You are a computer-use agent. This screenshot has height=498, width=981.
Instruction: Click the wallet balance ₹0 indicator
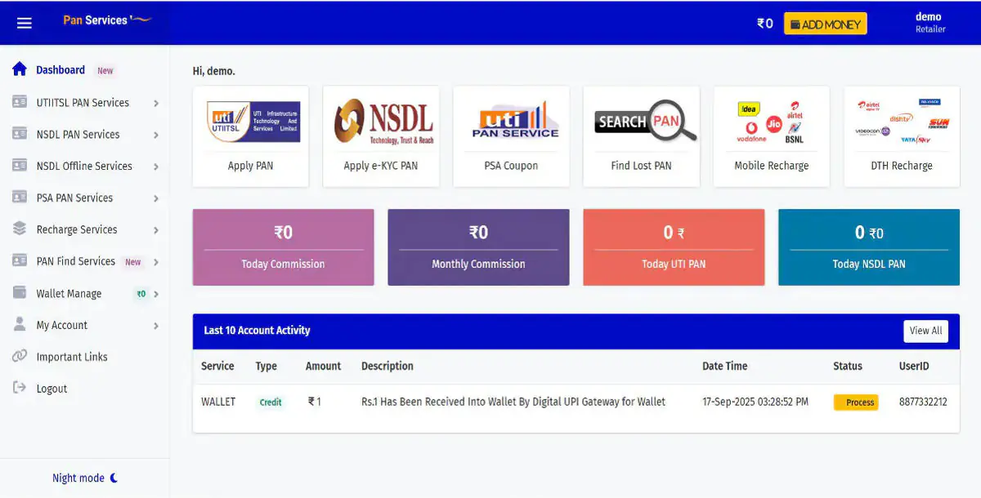point(764,24)
